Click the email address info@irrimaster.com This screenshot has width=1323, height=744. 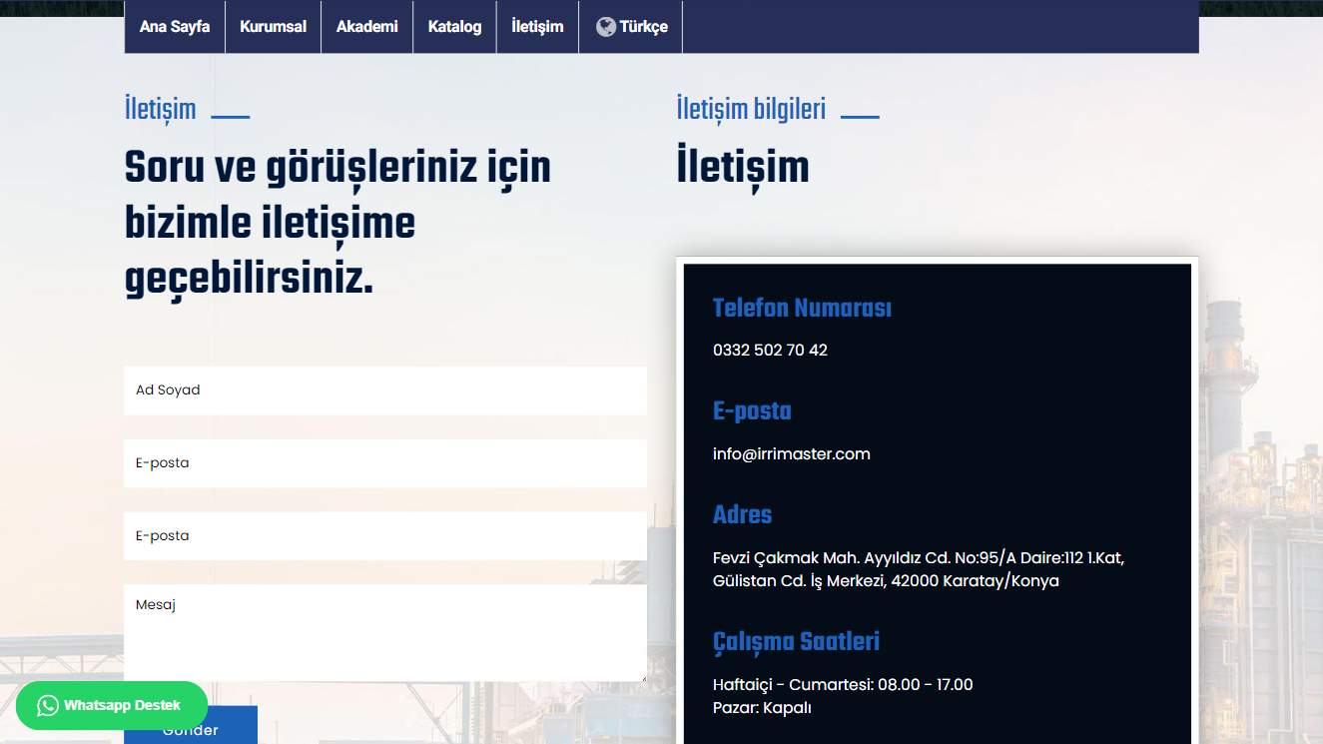pos(792,453)
